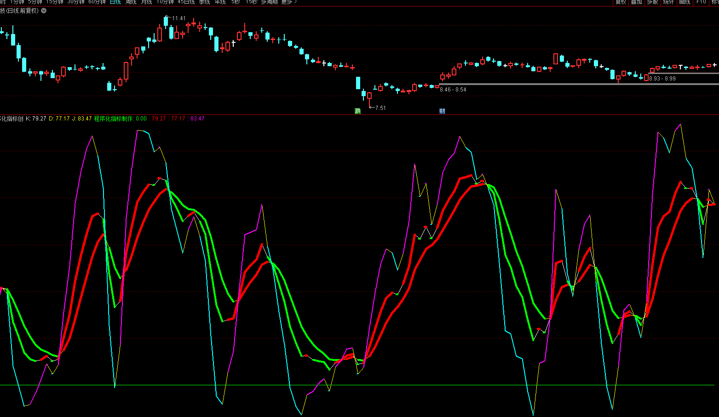This screenshot has height=417, width=719.
Task: Open the 多股 multi-stock button
Action: [x=652, y=2]
